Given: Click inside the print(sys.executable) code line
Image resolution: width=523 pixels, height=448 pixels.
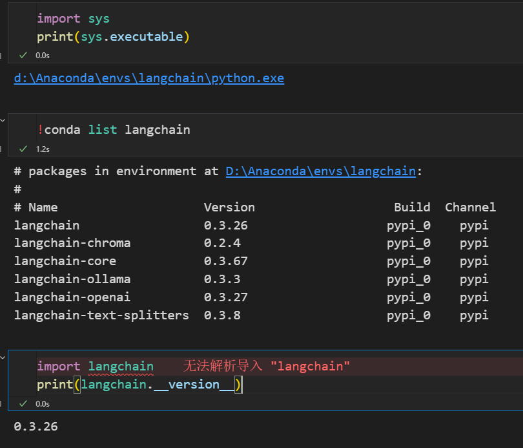Looking at the screenshot, I should 113,37.
